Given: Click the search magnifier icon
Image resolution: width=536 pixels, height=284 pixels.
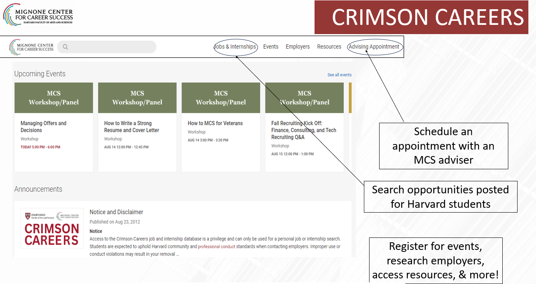Looking at the screenshot, I should pyautogui.click(x=65, y=47).
